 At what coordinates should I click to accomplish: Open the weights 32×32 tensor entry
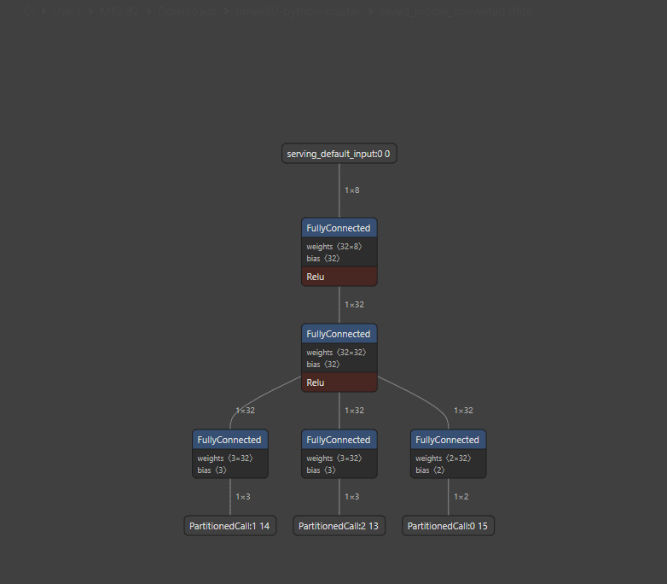click(x=334, y=353)
